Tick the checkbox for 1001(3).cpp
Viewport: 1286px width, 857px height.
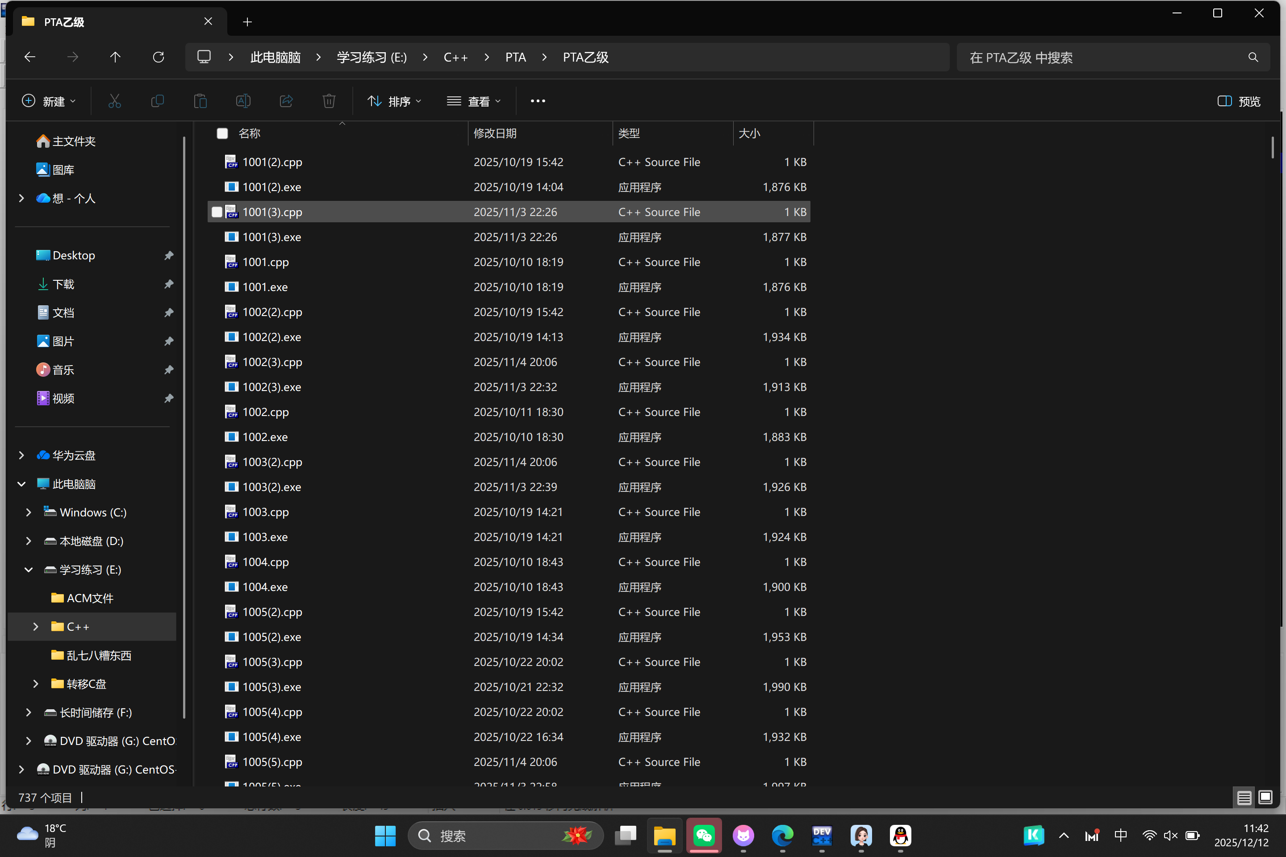[217, 212]
